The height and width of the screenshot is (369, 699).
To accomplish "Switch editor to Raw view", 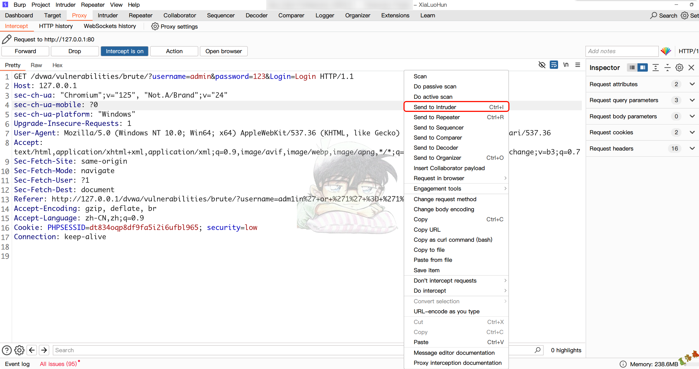I will pyautogui.click(x=36, y=65).
